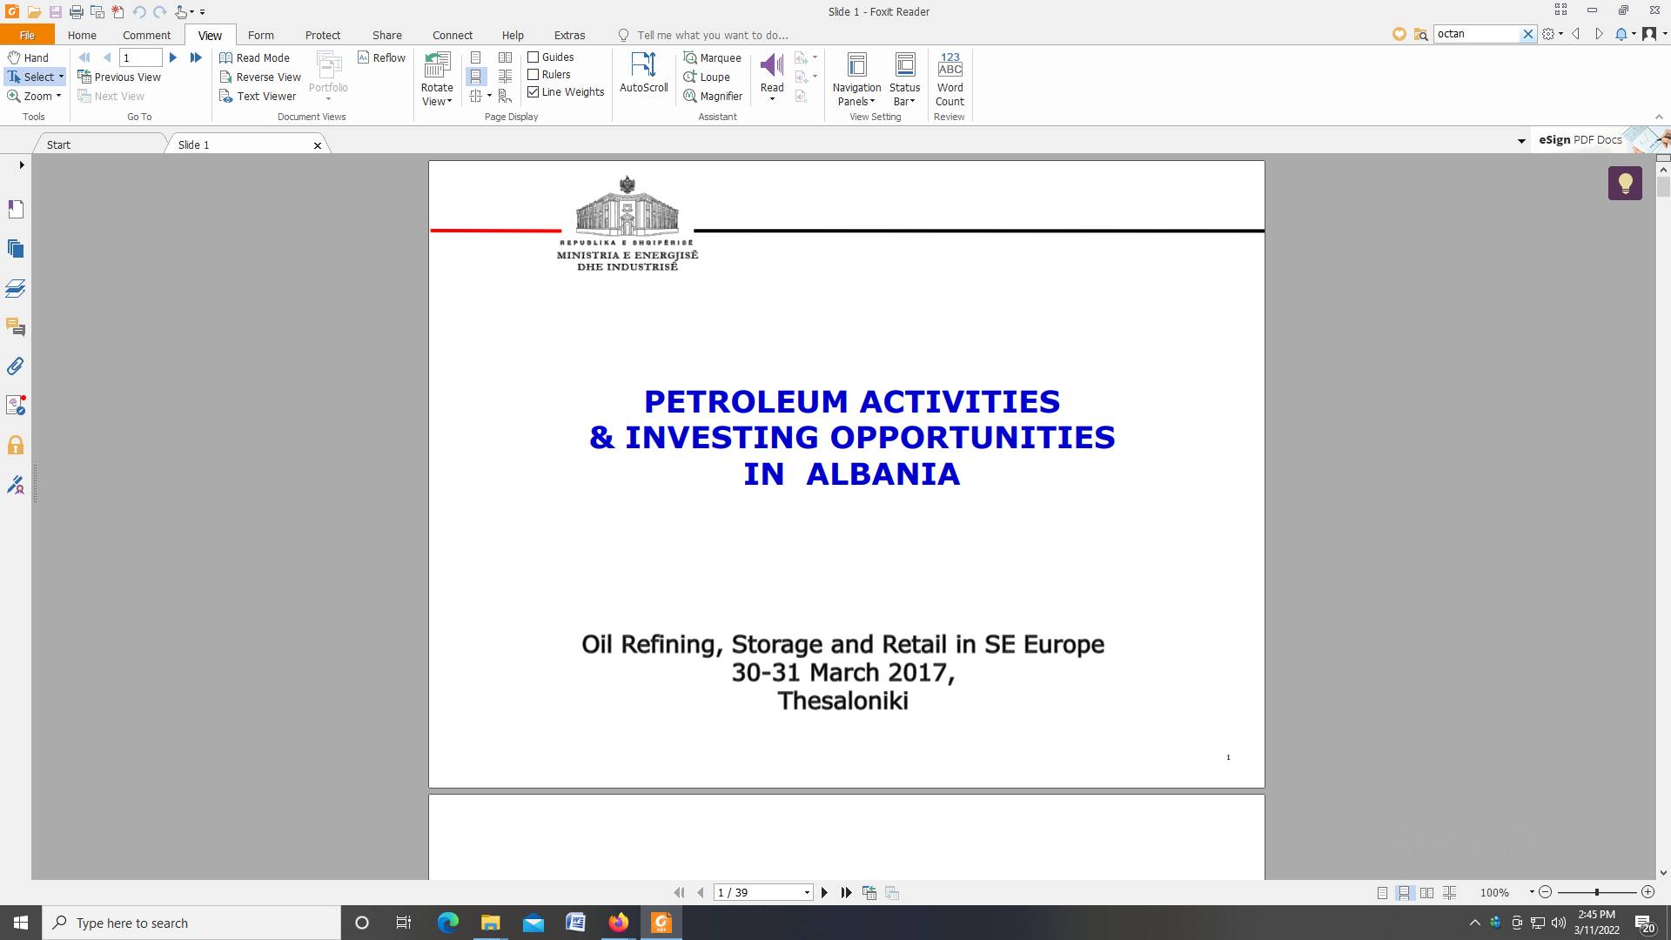Open the Word Count tool

click(950, 78)
